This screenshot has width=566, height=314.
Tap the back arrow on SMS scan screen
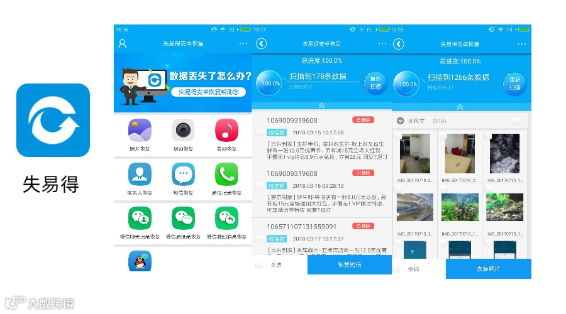tap(262, 44)
